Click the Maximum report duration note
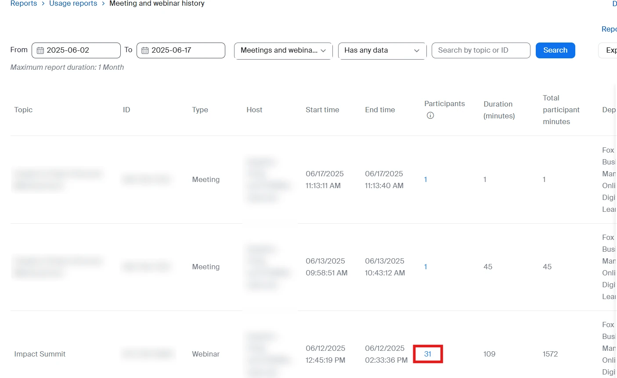The width and height of the screenshot is (617, 378). pyautogui.click(x=67, y=67)
